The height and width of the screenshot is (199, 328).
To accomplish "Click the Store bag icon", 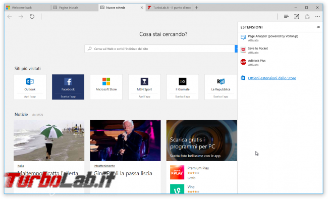I will [243, 78].
